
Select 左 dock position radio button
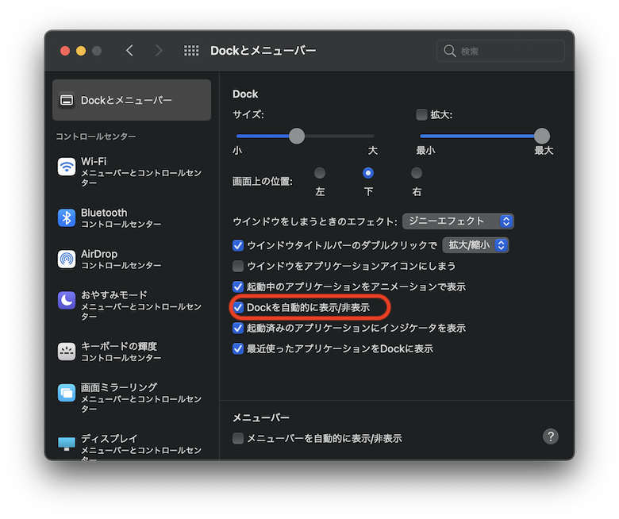(320, 173)
